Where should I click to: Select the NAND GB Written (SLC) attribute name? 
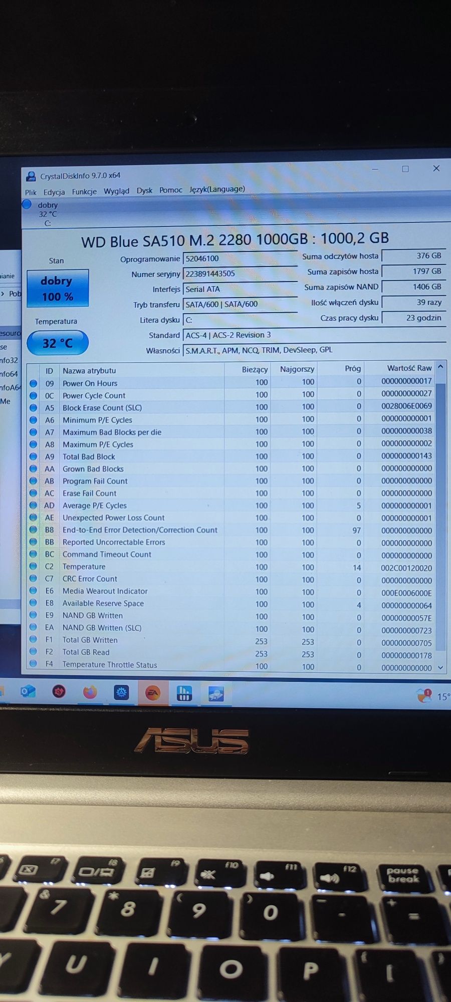(102, 628)
